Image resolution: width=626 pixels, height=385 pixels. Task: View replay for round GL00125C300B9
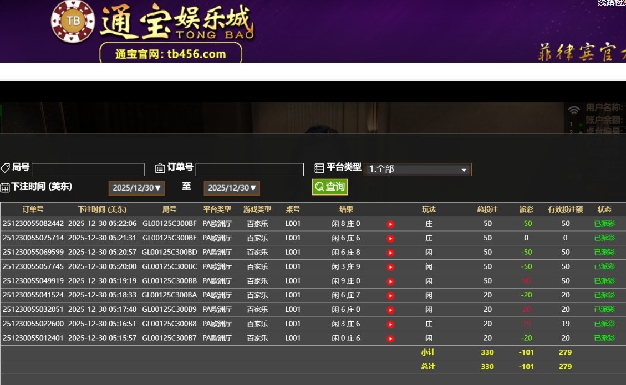click(x=390, y=310)
